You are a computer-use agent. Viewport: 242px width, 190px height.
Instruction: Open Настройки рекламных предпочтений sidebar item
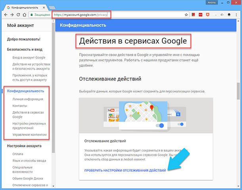coord(29,126)
